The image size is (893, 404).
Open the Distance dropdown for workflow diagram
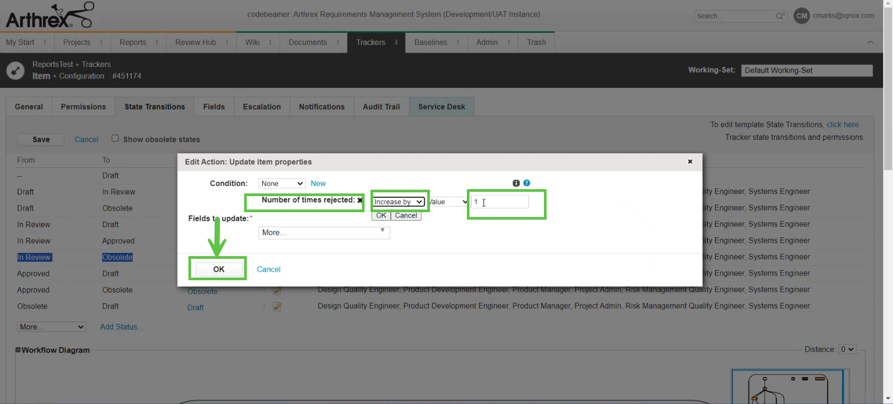coord(847,349)
